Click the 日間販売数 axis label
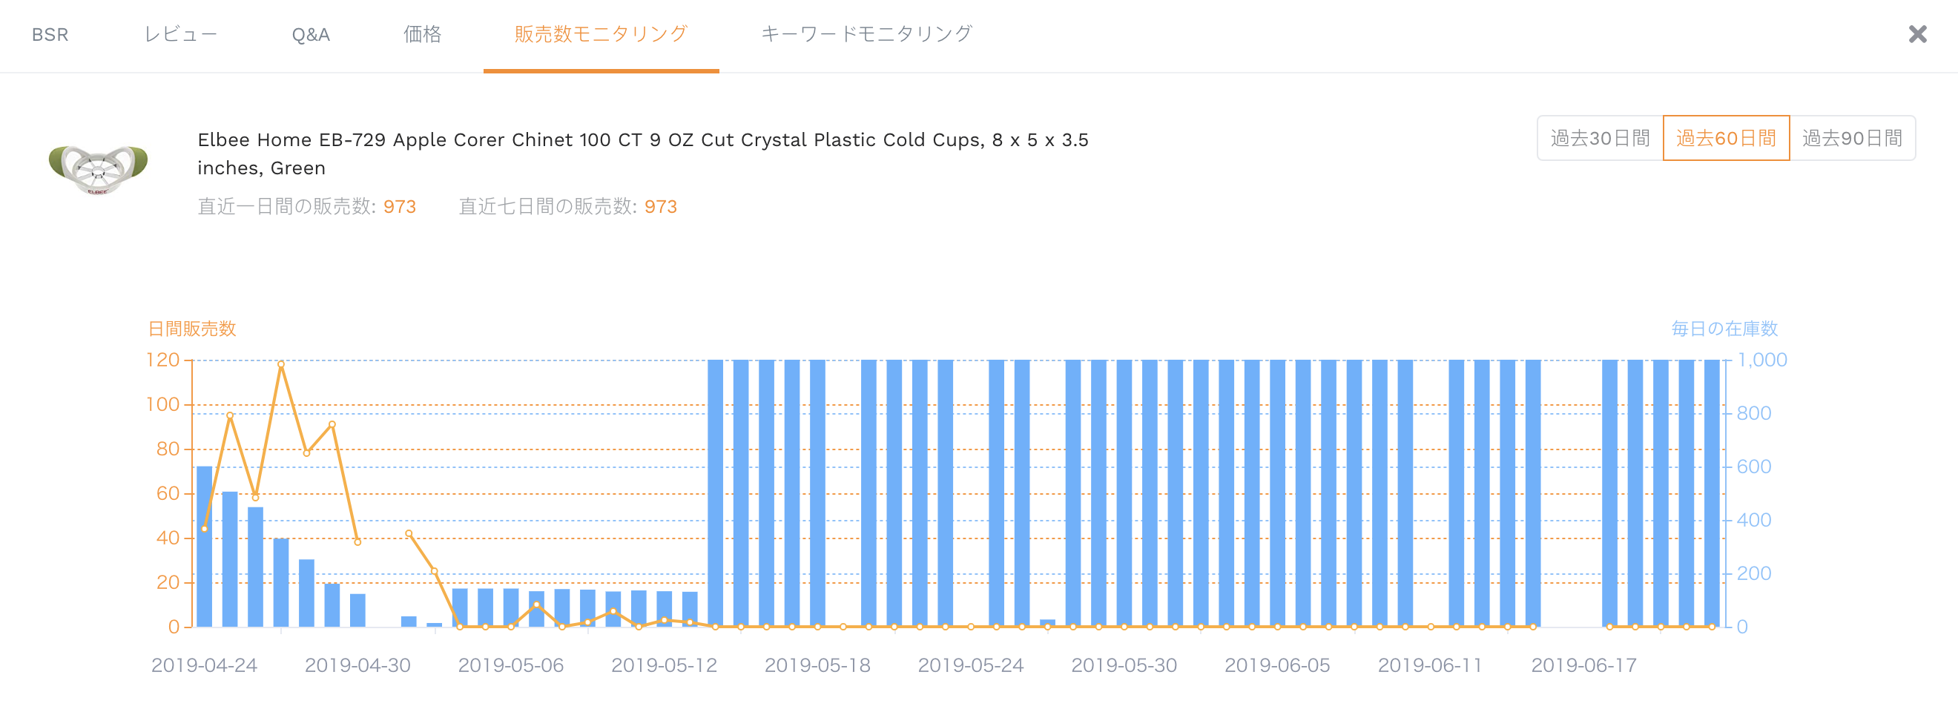The height and width of the screenshot is (715, 1958). [191, 329]
